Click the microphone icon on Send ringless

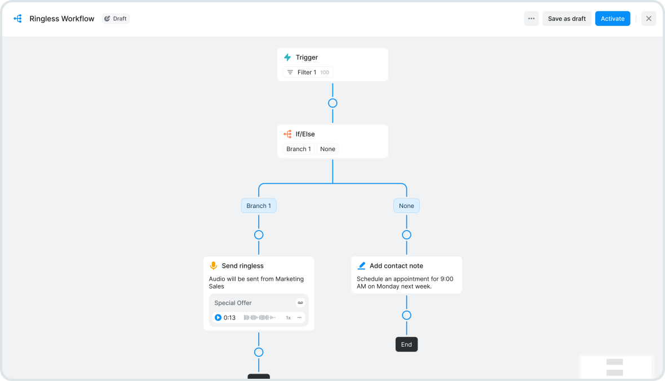214,265
